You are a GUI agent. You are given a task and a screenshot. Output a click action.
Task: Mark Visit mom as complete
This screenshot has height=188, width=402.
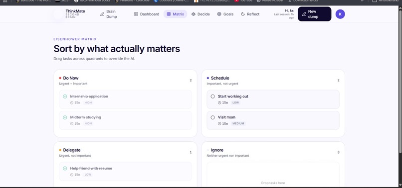click(x=212, y=117)
